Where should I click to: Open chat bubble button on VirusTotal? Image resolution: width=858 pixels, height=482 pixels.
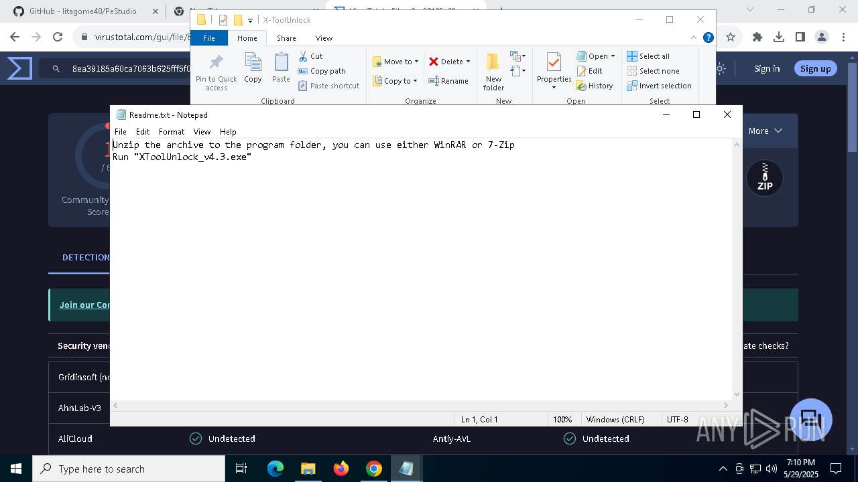[x=811, y=420]
